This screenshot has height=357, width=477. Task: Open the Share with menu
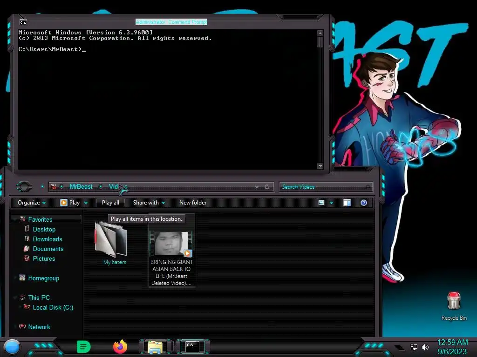149,203
